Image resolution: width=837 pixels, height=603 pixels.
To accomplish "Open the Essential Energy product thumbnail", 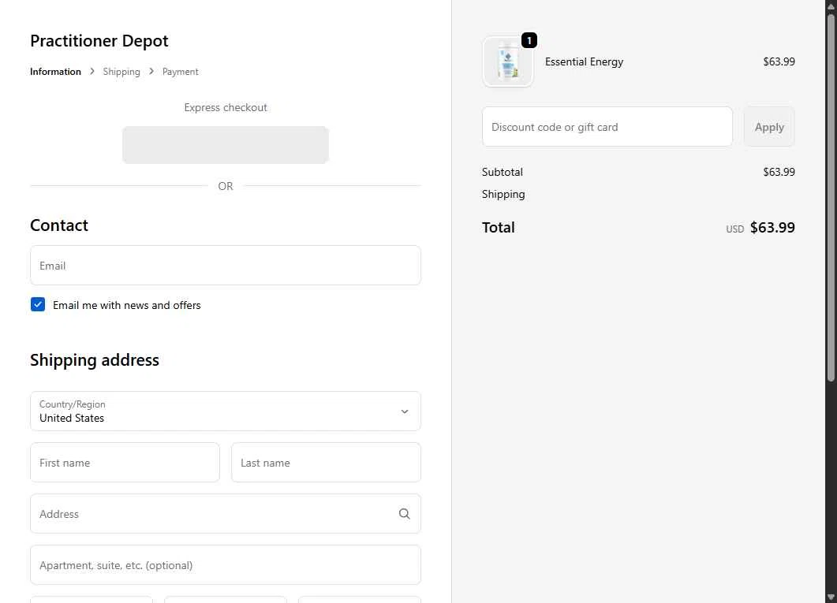I will (508, 61).
